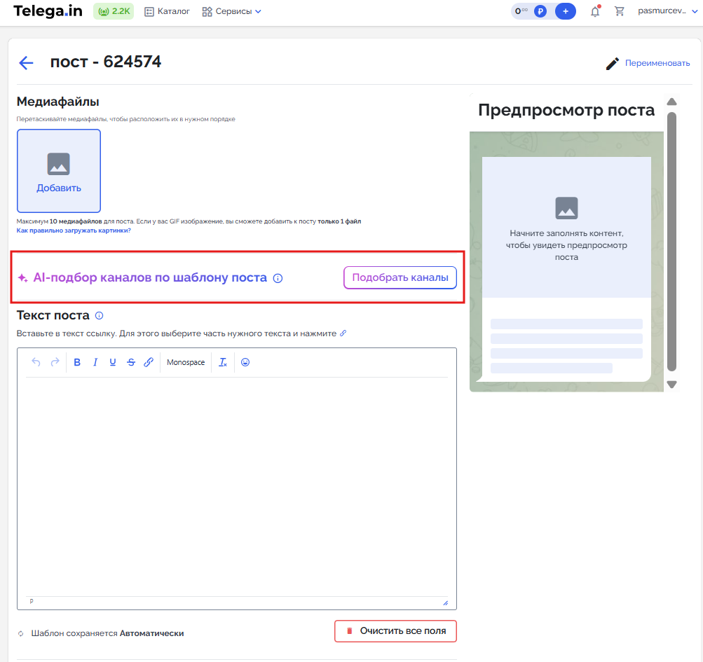Open the notifications bell
This screenshot has width=703, height=662.
(595, 11)
